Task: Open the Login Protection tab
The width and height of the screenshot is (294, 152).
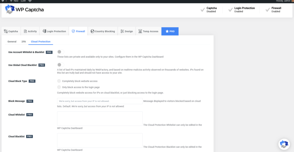Action: click(54, 31)
